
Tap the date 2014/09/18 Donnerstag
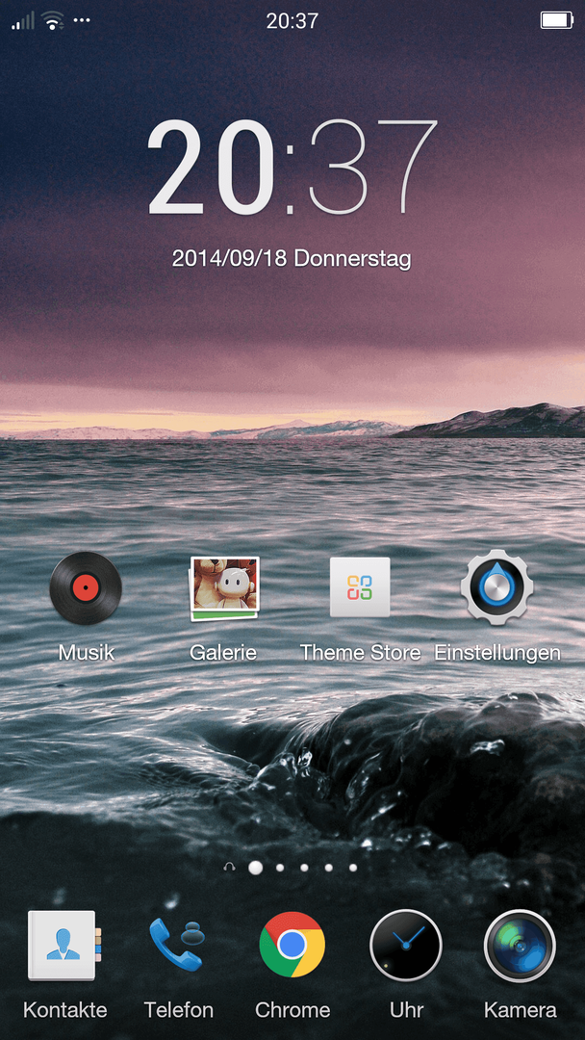pyautogui.click(x=292, y=258)
